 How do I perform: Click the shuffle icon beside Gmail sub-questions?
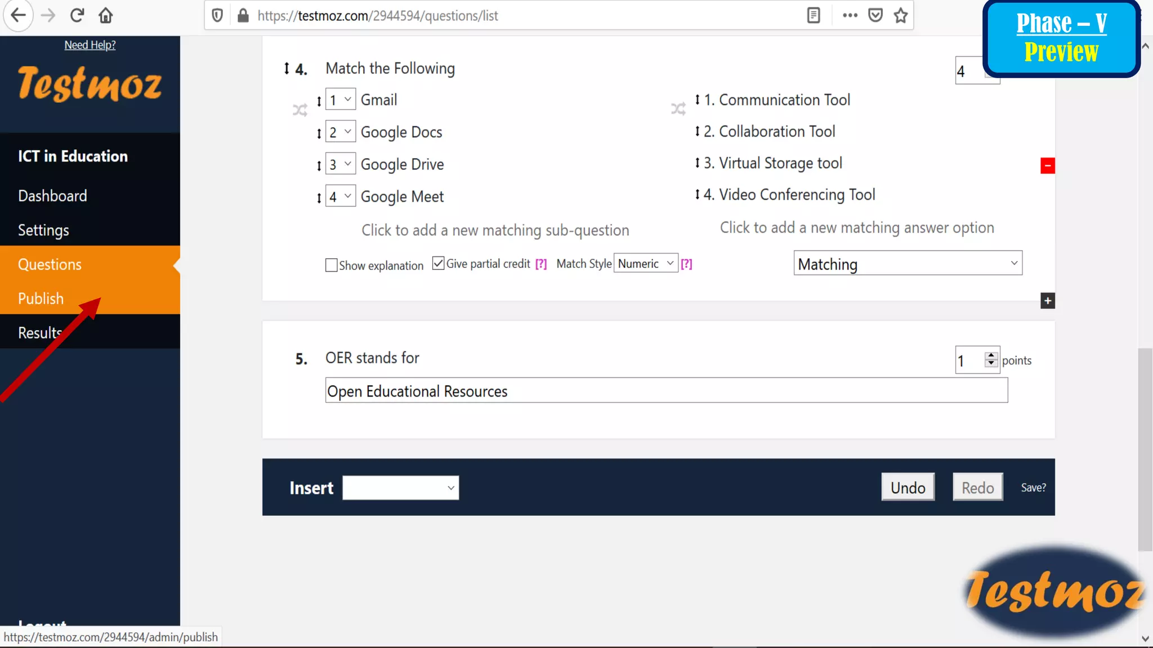pos(300,110)
